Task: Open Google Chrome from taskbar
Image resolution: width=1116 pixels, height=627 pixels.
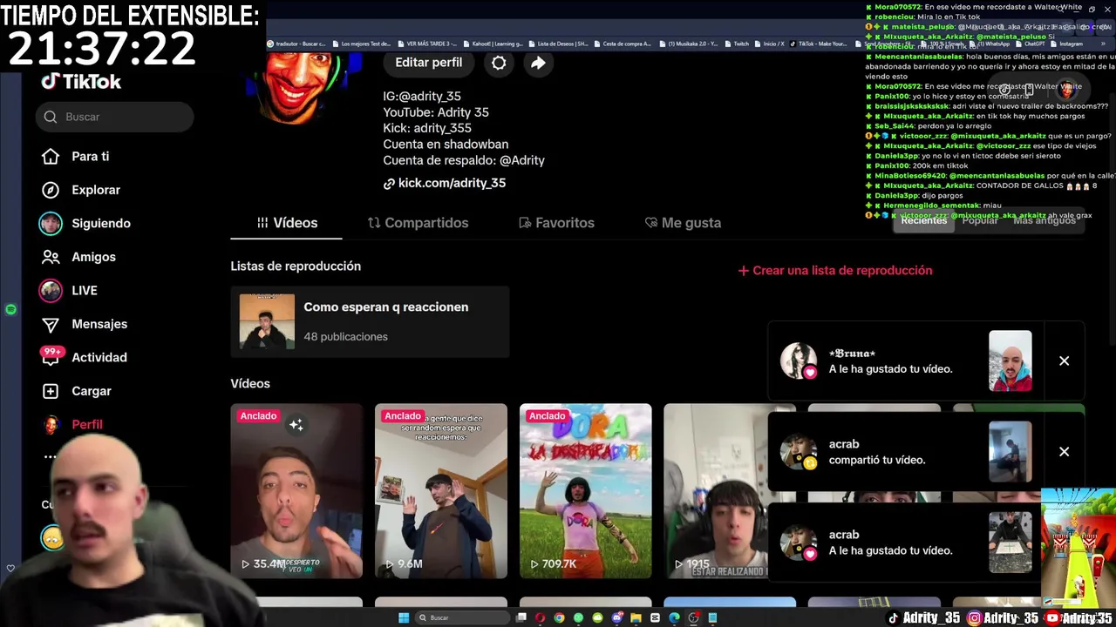Action: pos(559,617)
